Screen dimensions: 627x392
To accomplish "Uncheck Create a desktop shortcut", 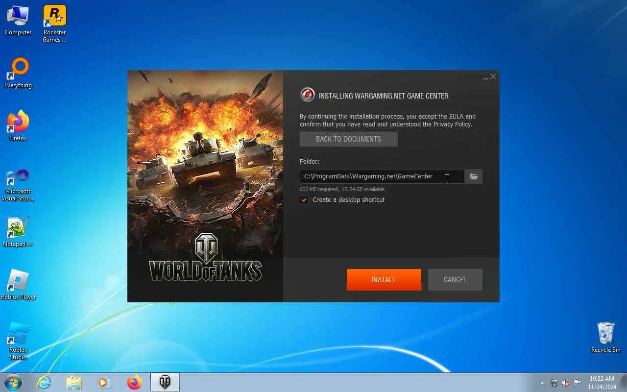I will point(304,200).
